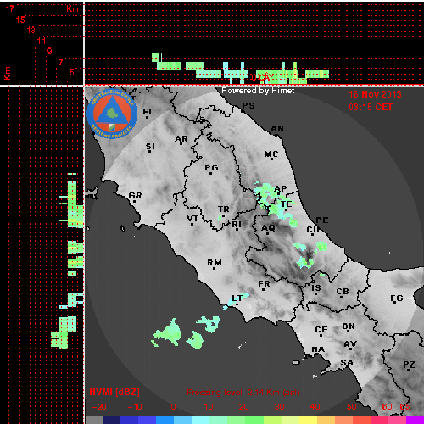Click the Protezione Civile Abruzzo logo
This screenshot has height=424, width=424.
112,114
